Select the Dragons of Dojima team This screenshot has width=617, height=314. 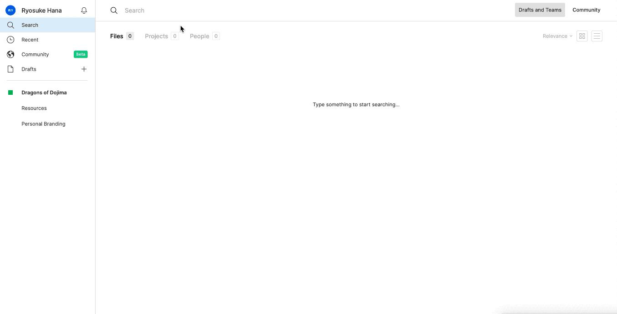pos(44,93)
